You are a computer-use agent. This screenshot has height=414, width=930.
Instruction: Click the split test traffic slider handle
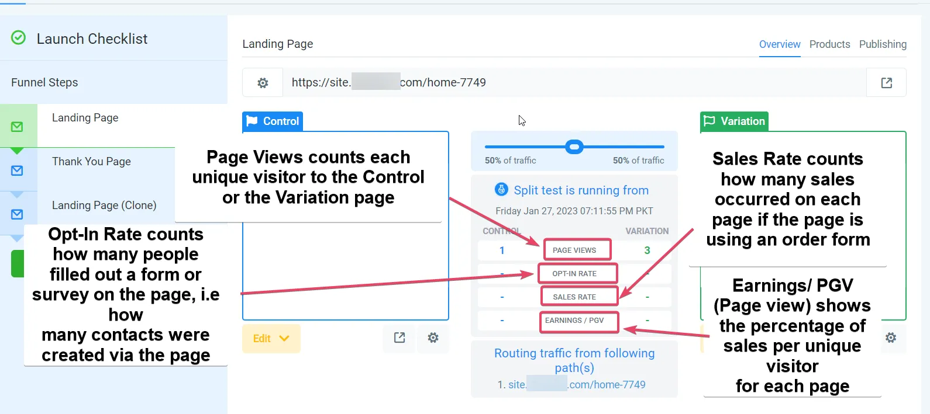click(574, 147)
